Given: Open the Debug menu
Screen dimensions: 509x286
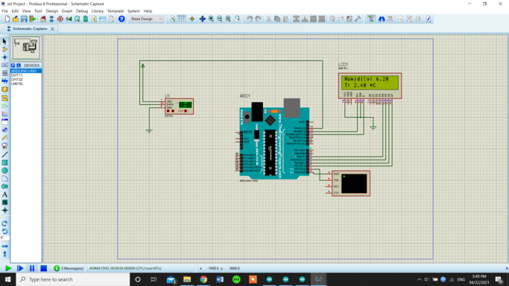Looking at the screenshot, I should [x=82, y=11].
